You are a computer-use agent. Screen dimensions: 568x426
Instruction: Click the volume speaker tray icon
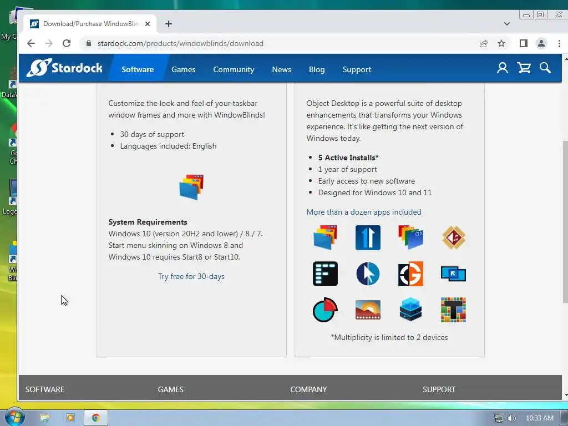point(511,418)
